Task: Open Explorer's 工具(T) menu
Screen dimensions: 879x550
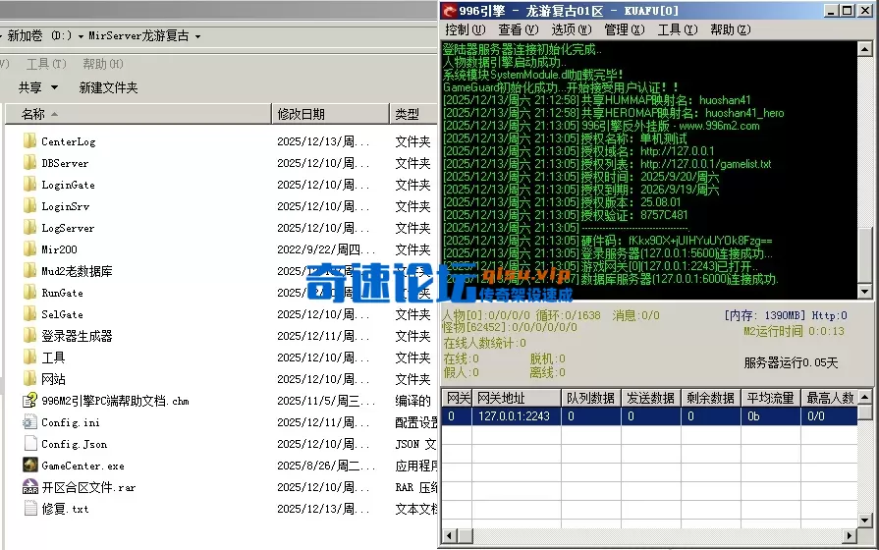Action: pos(46,64)
